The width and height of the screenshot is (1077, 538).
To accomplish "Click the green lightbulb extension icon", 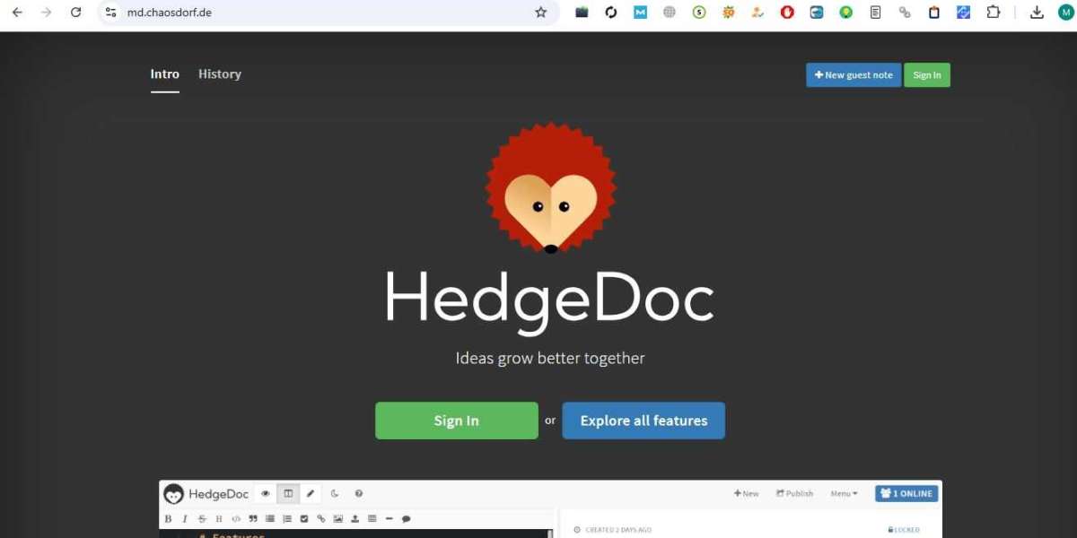I will 846,13.
